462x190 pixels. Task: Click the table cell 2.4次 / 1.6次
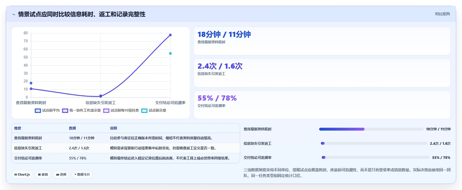pos(79,148)
